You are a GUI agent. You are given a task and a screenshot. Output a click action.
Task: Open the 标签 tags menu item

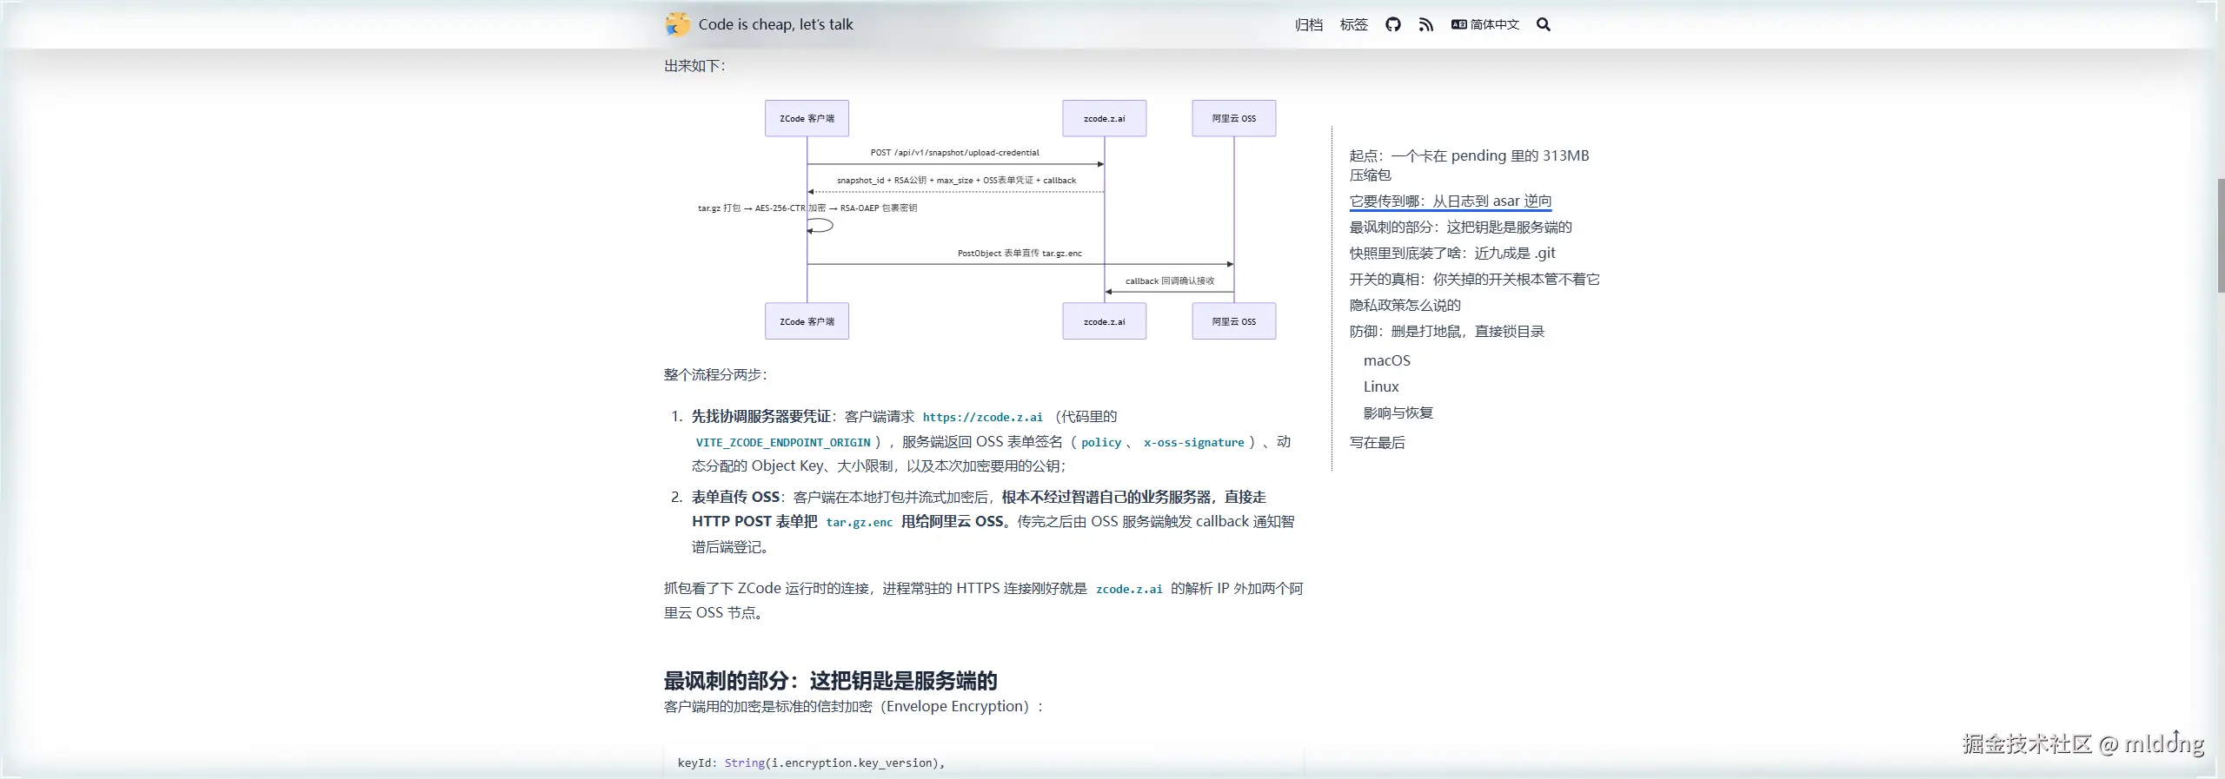[x=1353, y=24]
